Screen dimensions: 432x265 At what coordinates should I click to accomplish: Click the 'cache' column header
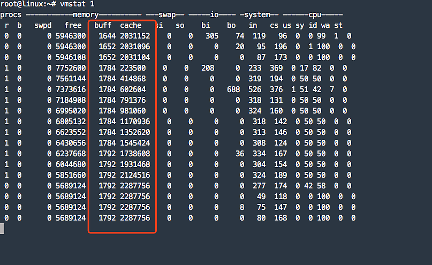(x=131, y=25)
